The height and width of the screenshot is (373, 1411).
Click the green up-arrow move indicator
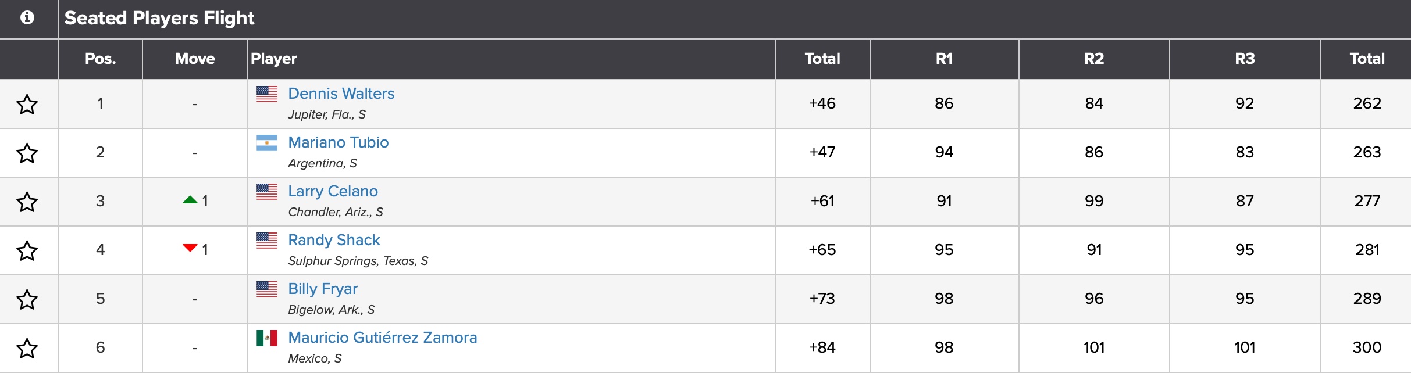pyautogui.click(x=190, y=200)
